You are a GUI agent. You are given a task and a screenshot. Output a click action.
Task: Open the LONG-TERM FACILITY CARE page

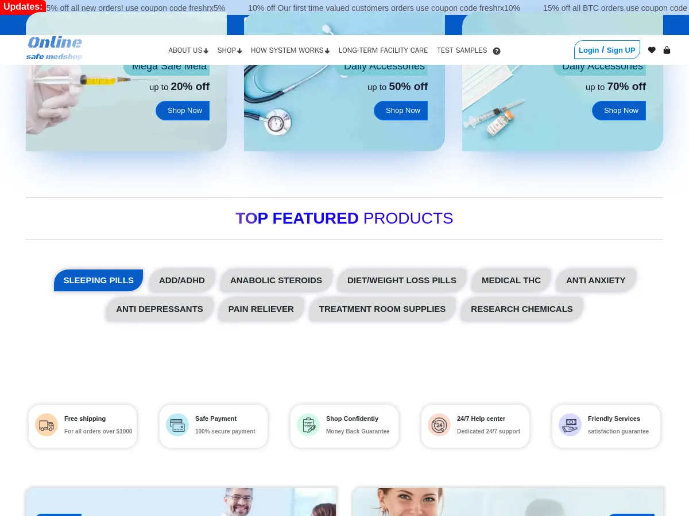tap(383, 50)
